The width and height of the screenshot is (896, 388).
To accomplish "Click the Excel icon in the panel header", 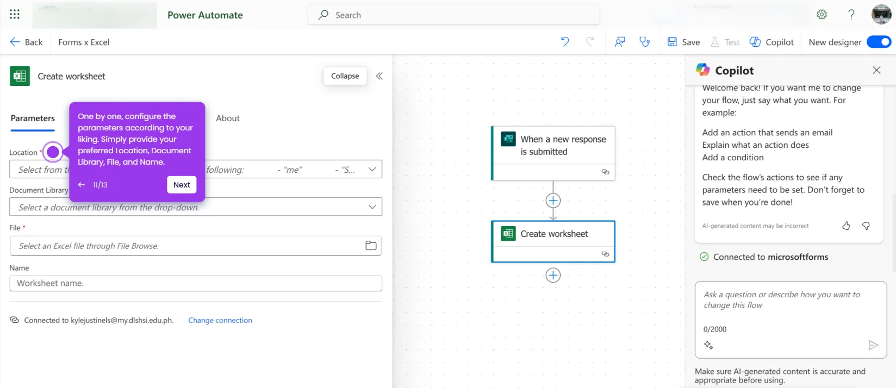I will coord(20,76).
